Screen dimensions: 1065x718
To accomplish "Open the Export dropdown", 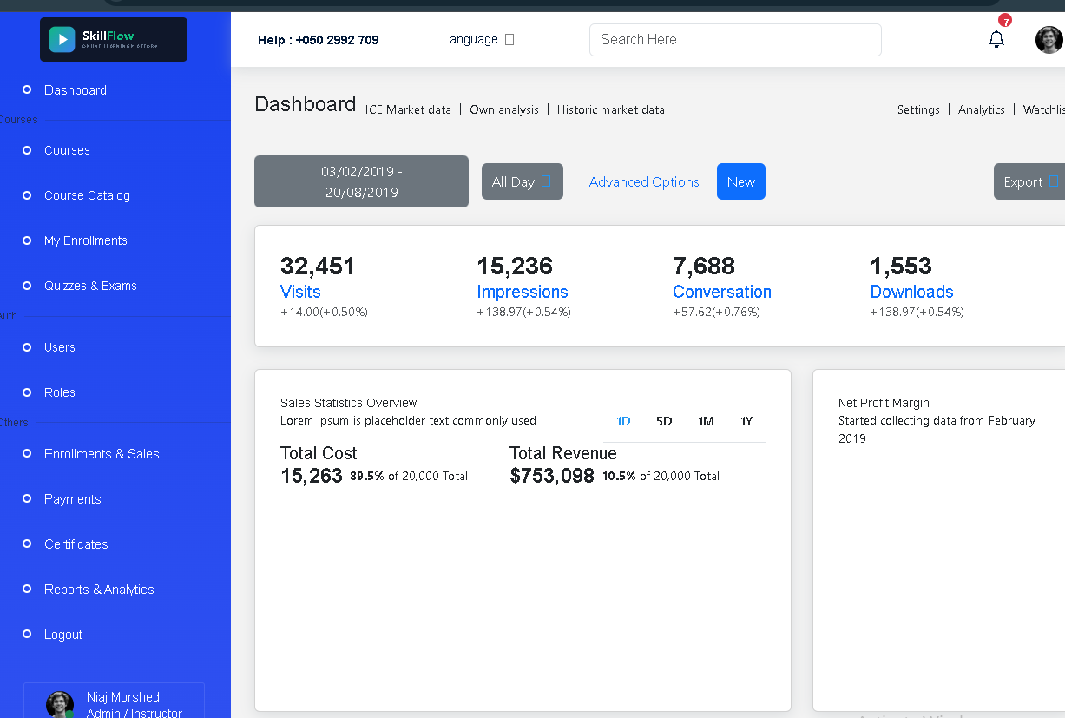I will 1030,181.
